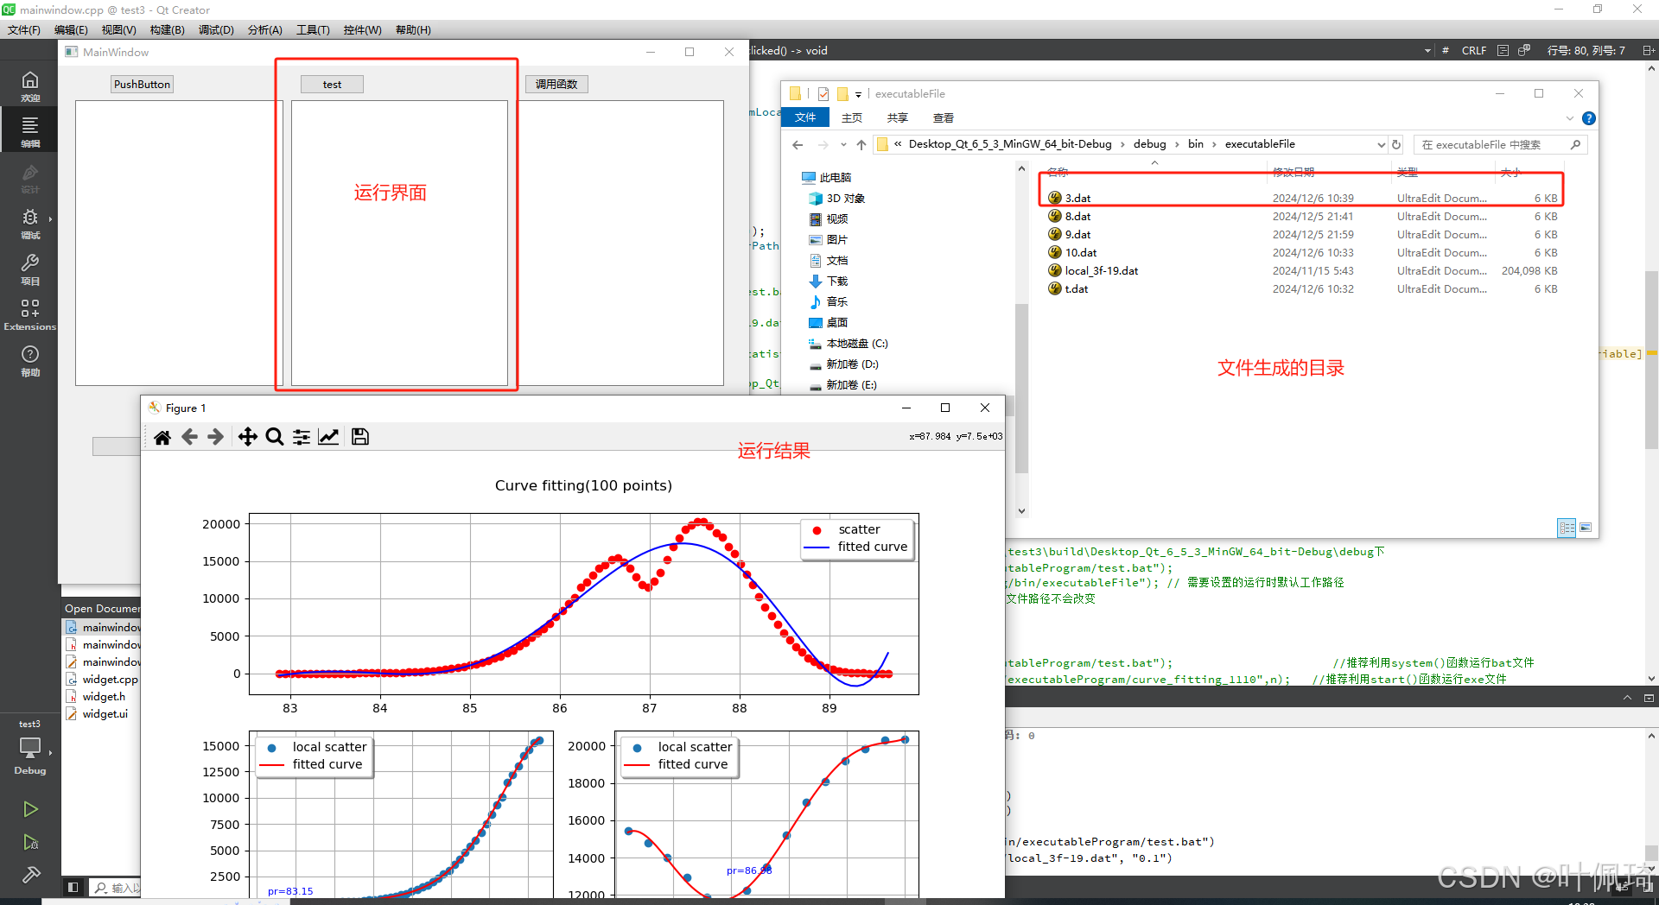This screenshot has width=1659, height=905.
Task: Open the 工具(T) menu in Qt Creator
Action: 313,29
